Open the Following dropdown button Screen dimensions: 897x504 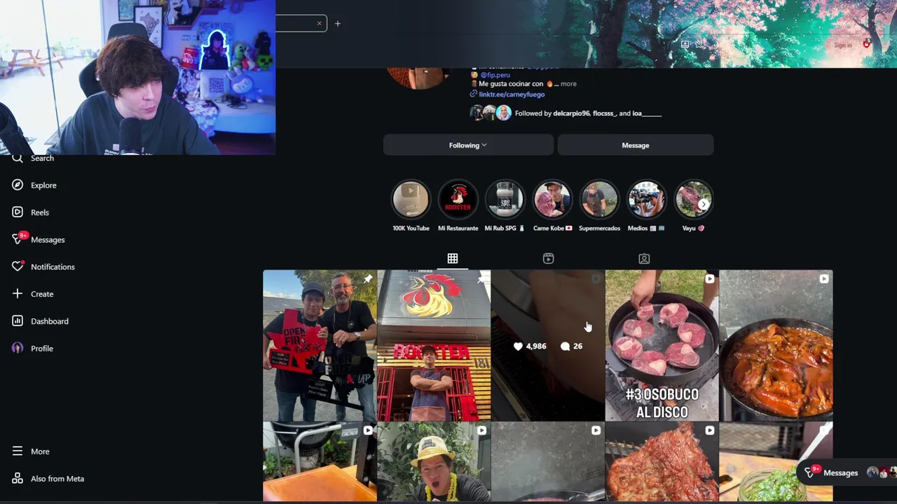468,146
